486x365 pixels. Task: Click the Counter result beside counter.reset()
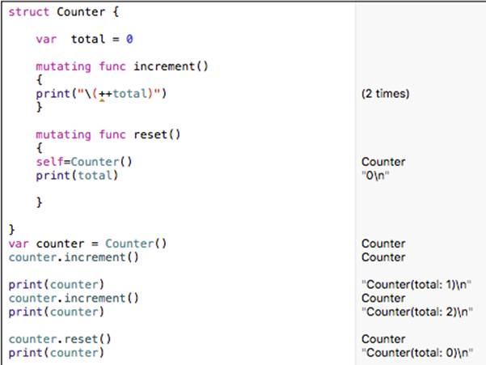pyautogui.click(x=383, y=339)
